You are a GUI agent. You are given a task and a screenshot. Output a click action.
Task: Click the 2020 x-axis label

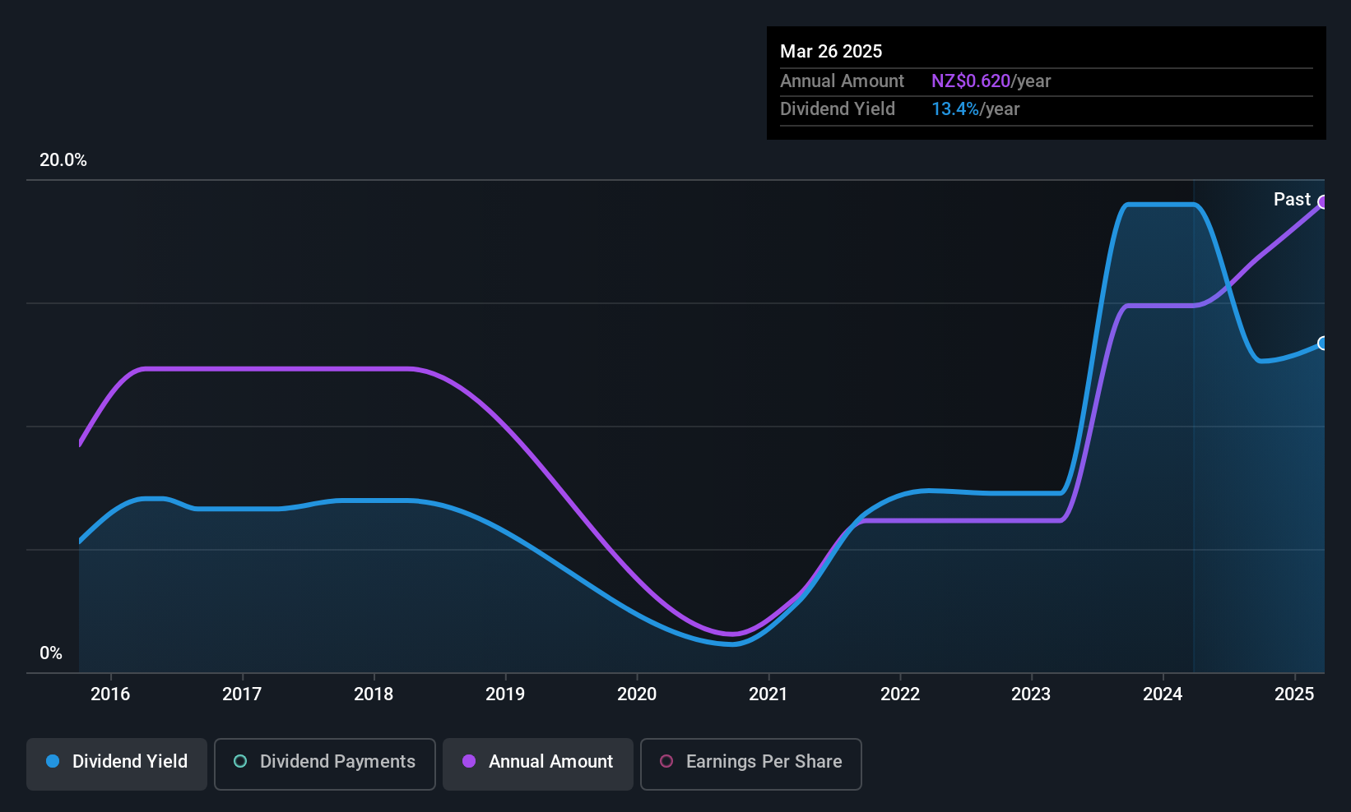coord(637,694)
